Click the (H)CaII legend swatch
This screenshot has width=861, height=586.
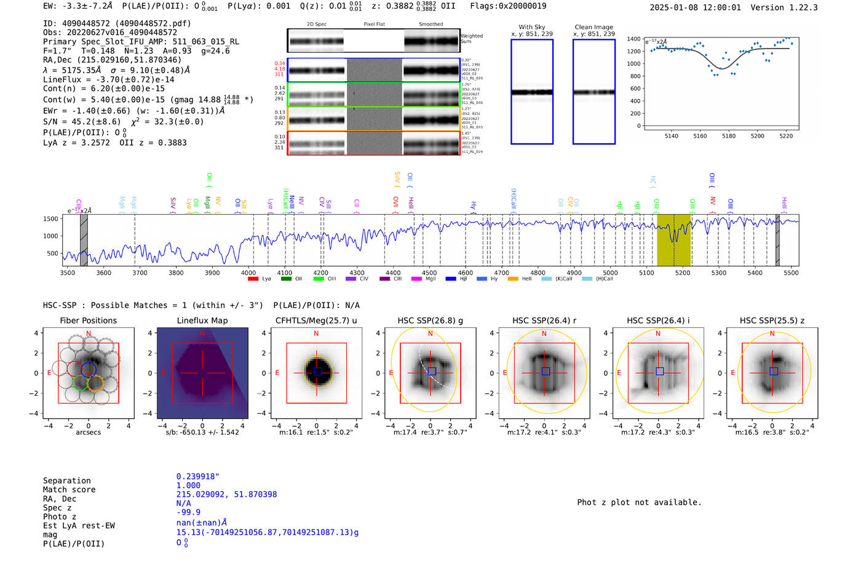[587, 279]
